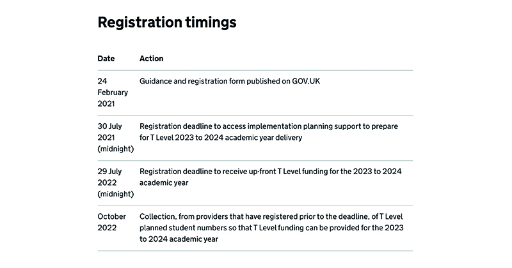Click the Registration timings heading

pos(167,22)
